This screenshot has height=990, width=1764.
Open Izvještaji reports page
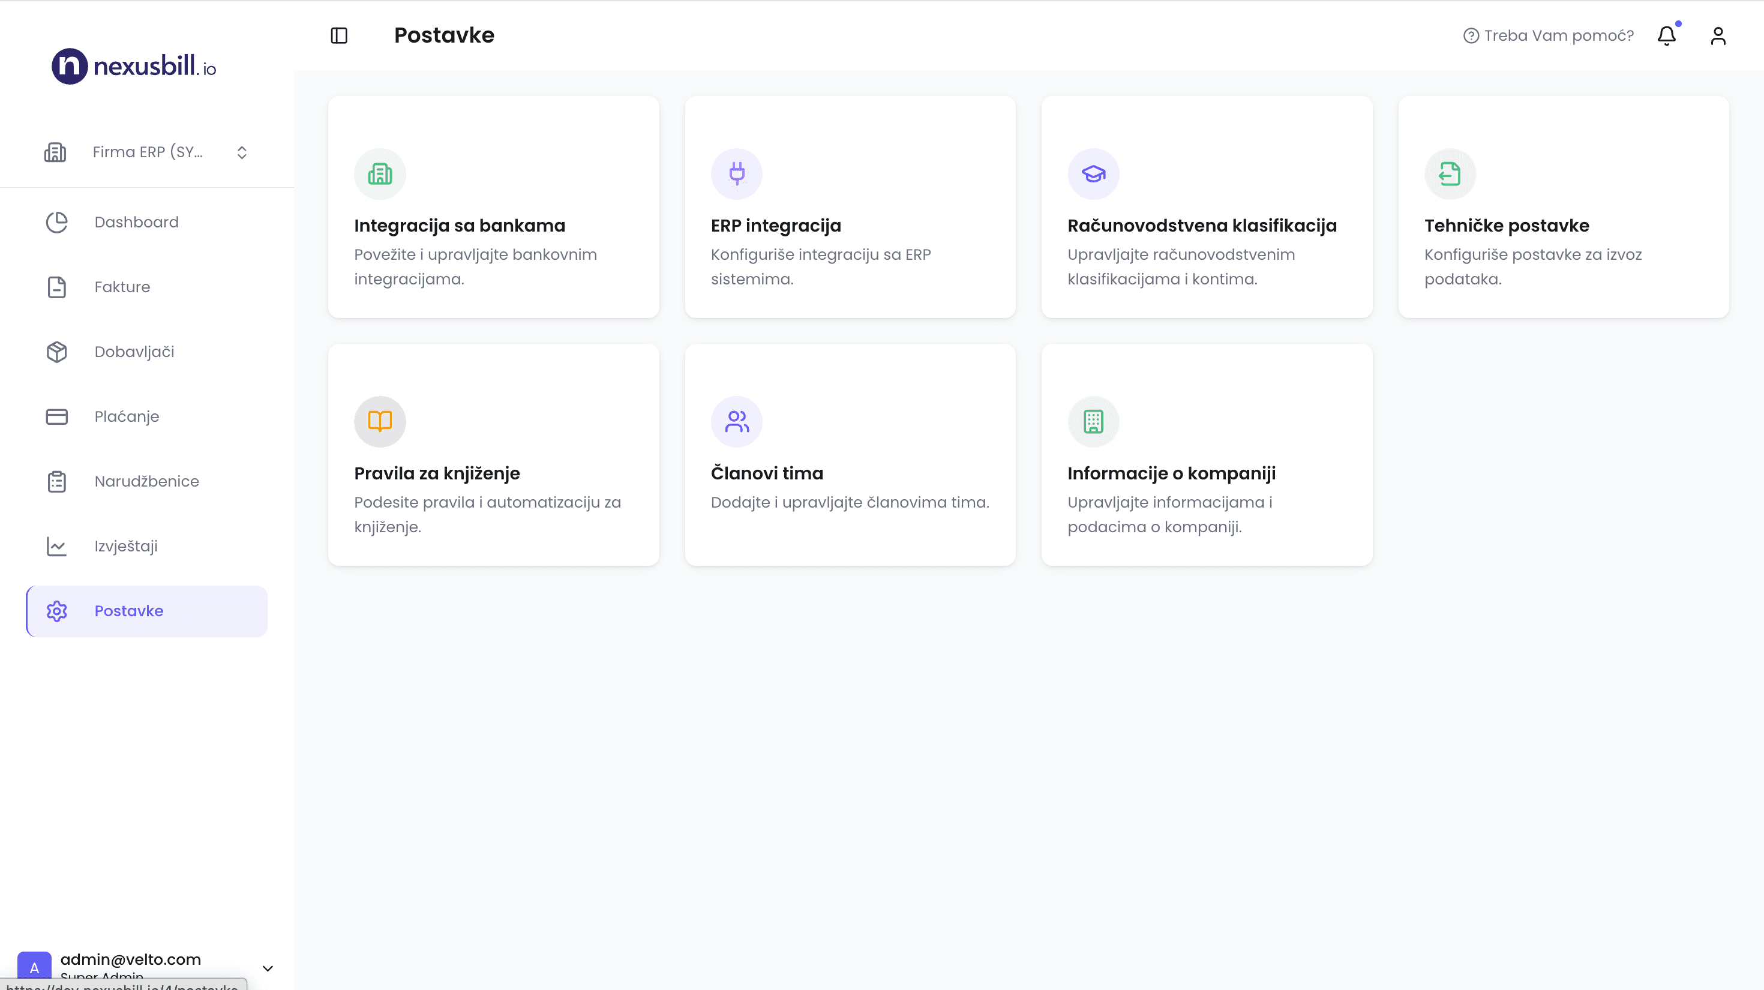click(126, 547)
